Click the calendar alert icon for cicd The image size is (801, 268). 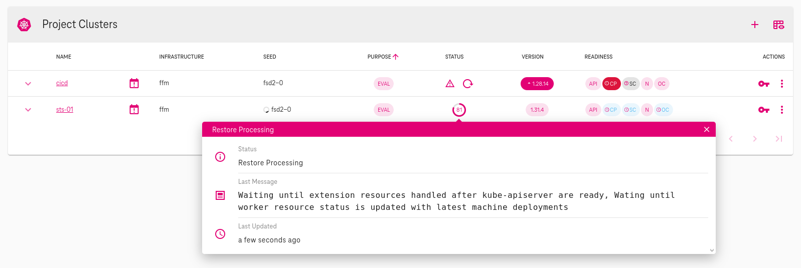(x=134, y=83)
